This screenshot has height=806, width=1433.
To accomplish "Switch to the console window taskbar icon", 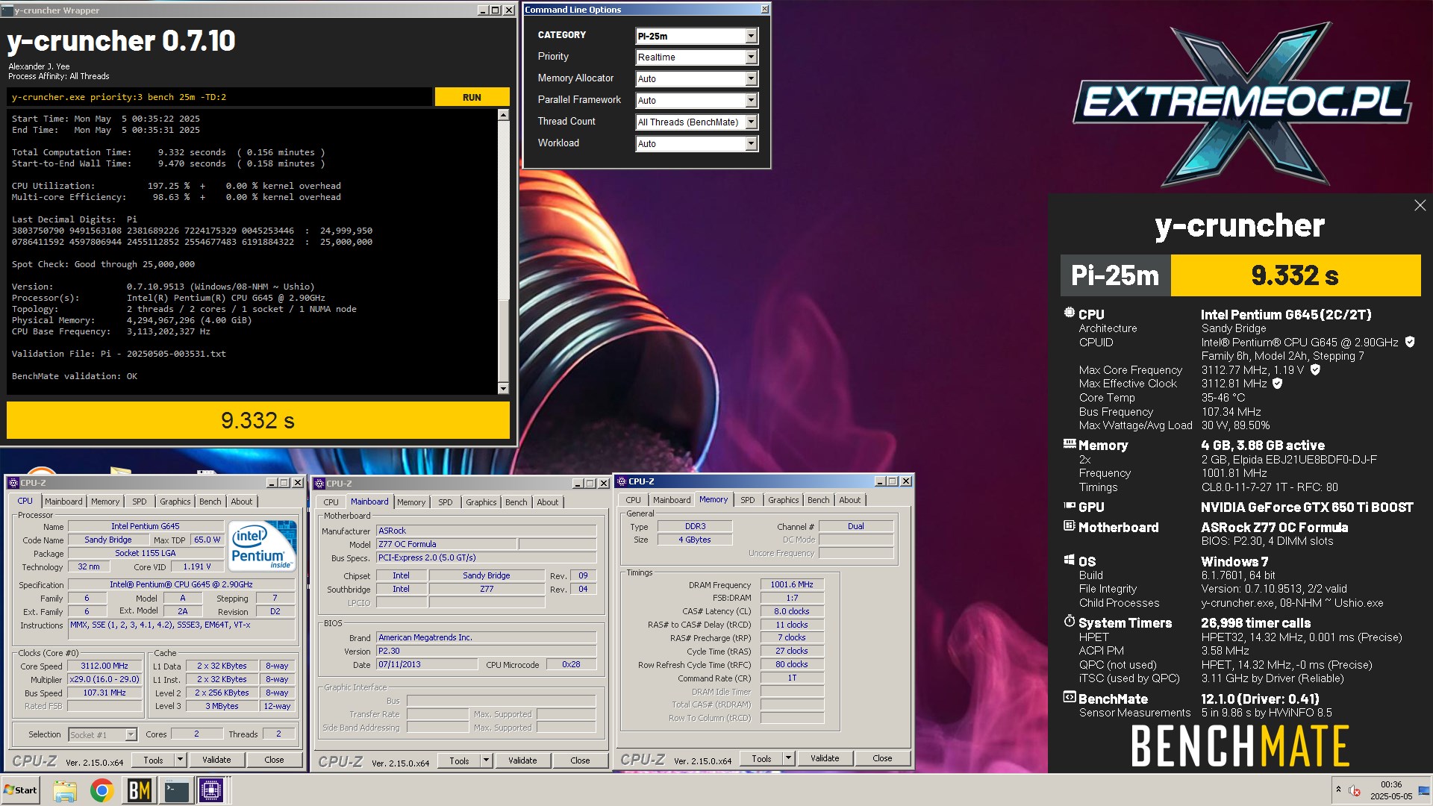I will tap(177, 790).
